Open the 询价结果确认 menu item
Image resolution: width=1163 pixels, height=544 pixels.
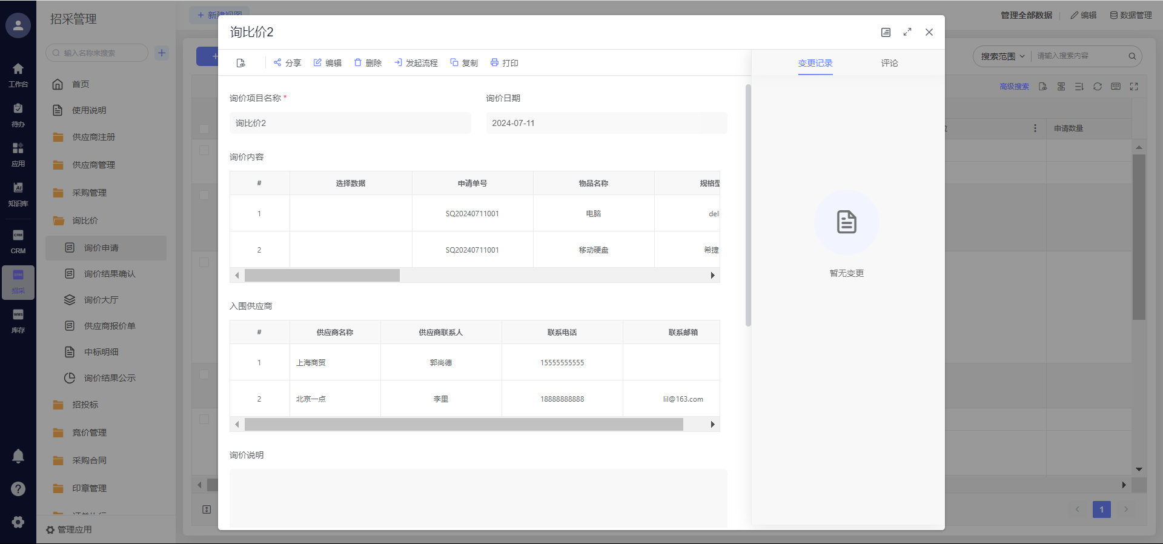point(110,274)
